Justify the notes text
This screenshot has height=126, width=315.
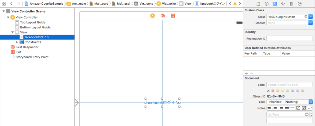(287, 108)
